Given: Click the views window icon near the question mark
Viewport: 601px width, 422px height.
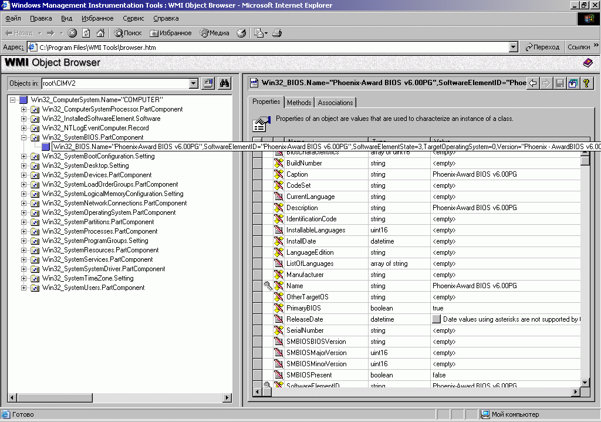Looking at the screenshot, I should point(573,83).
